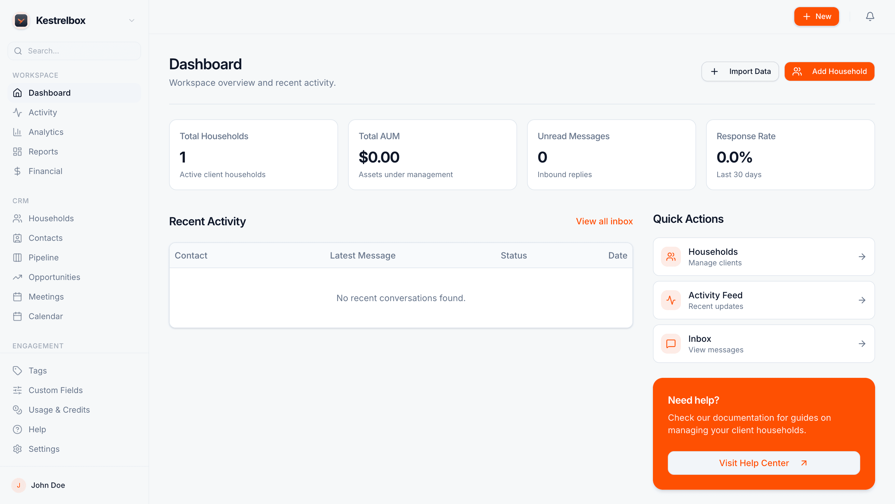Click the notification bell icon
895x504 pixels.
tap(870, 16)
